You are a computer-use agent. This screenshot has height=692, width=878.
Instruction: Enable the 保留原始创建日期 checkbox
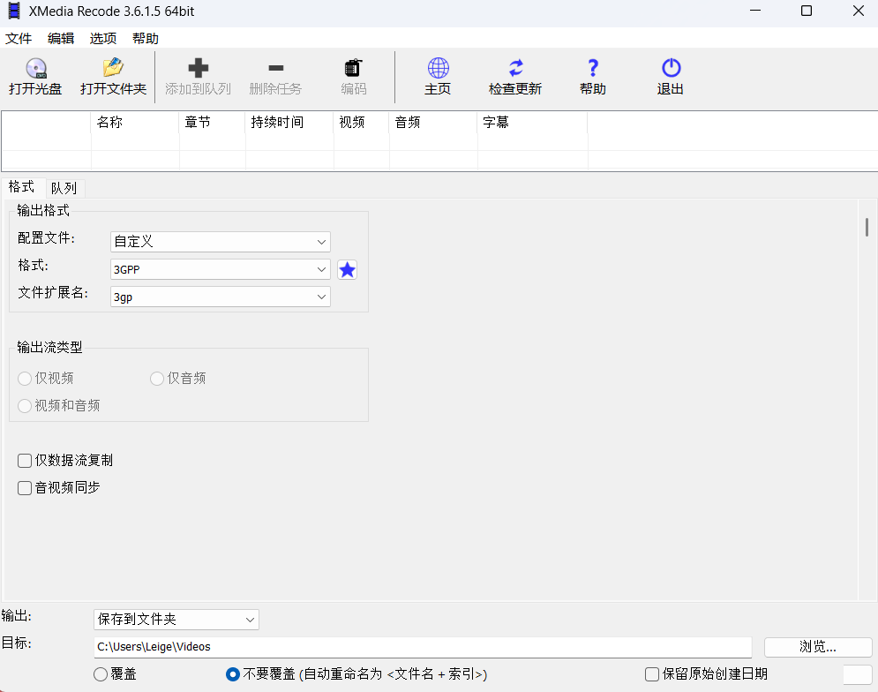652,674
